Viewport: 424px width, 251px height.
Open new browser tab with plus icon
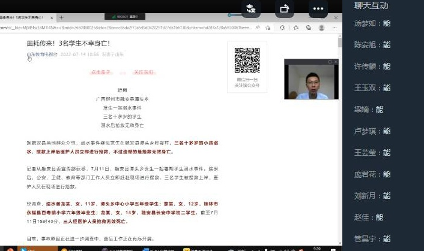62,17
